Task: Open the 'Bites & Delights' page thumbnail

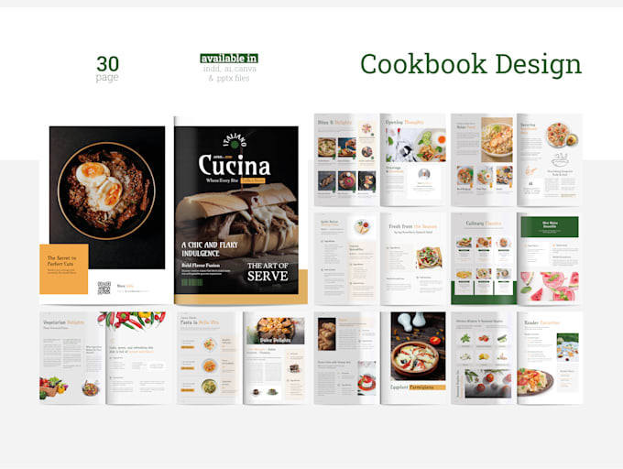Action: [346, 159]
